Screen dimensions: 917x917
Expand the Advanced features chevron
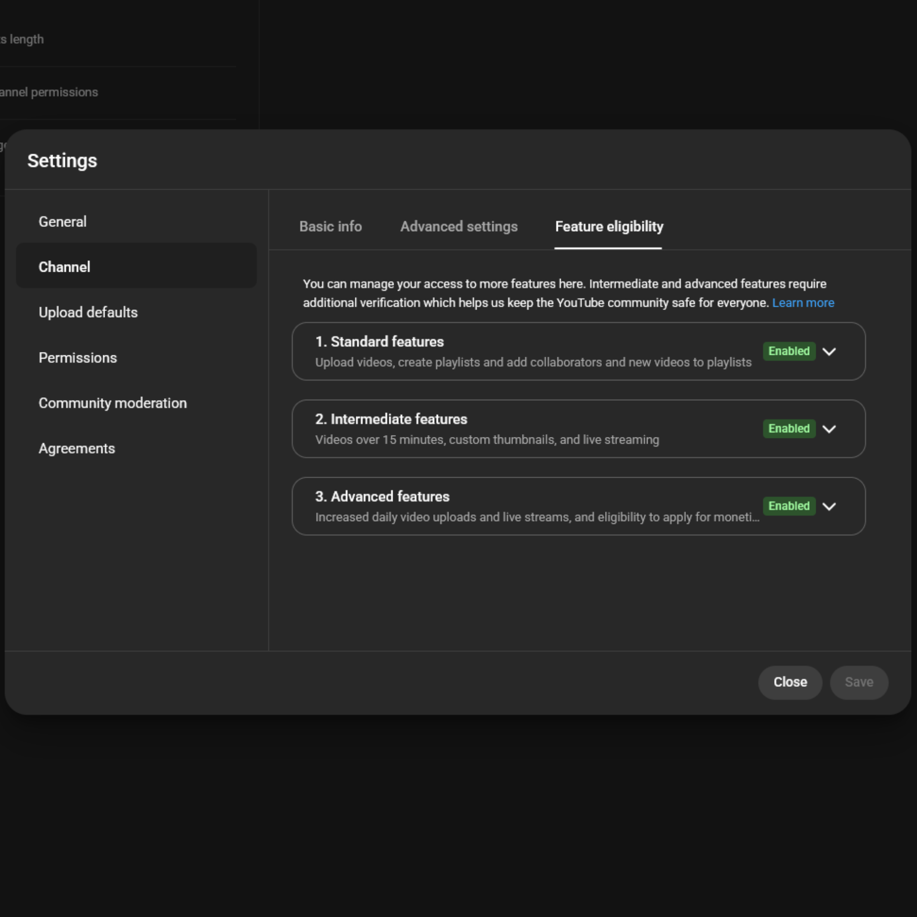tap(829, 506)
